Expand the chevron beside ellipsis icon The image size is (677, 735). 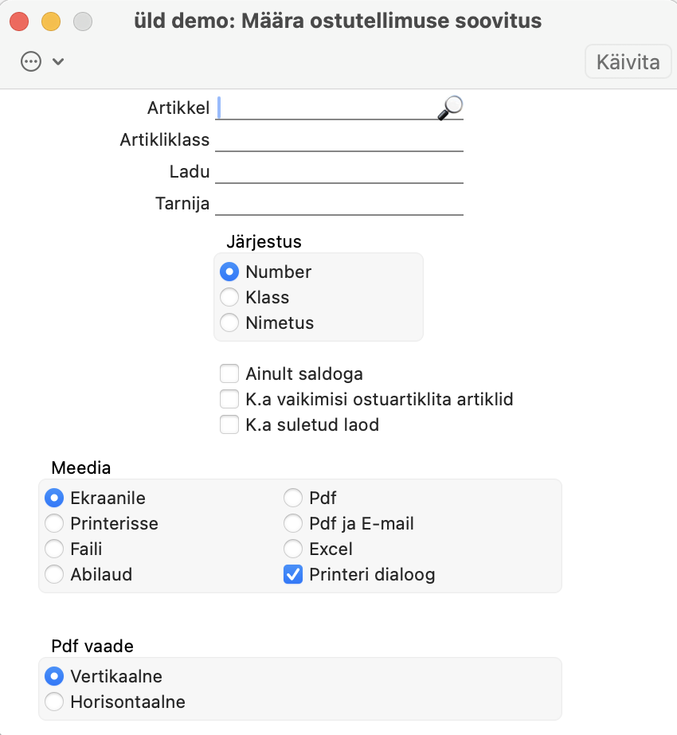58,61
